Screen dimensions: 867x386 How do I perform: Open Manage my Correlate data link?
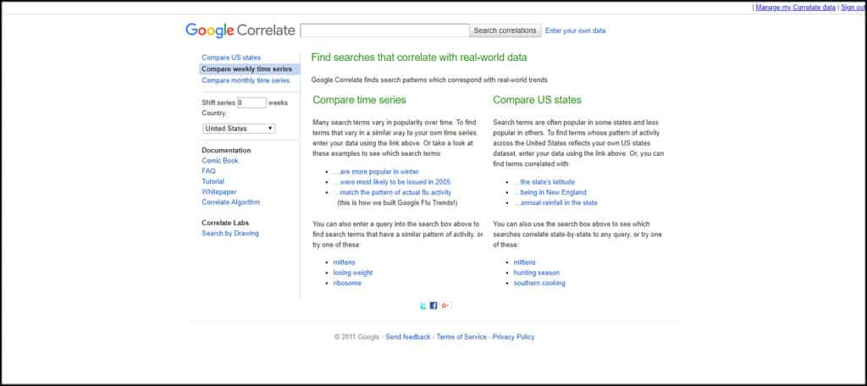click(x=796, y=8)
